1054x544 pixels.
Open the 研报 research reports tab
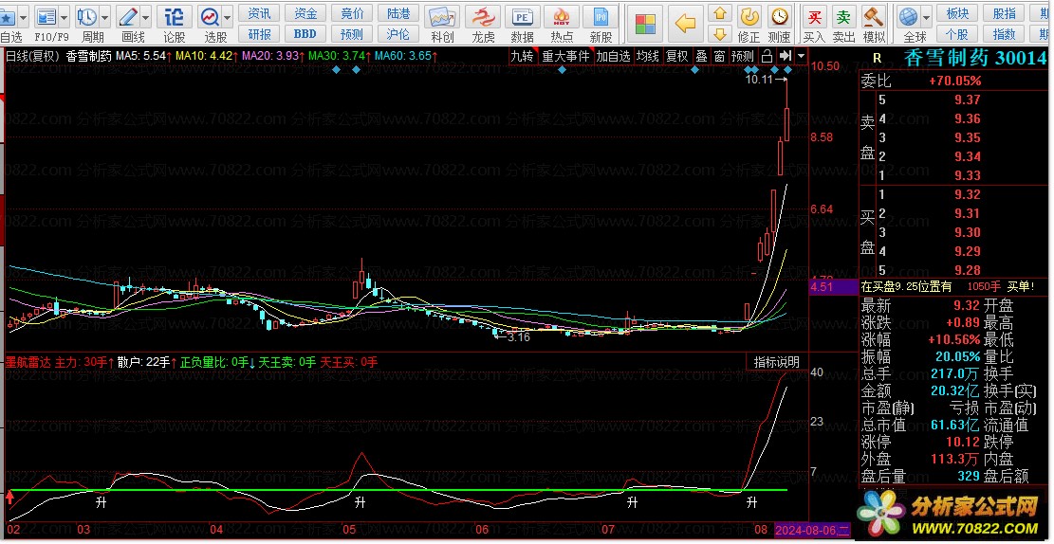click(259, 34)
